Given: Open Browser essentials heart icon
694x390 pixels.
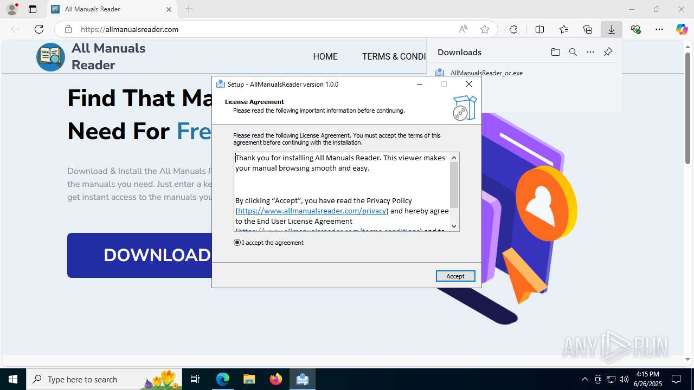Looking at the screenshot, I should tap(636, 29).
